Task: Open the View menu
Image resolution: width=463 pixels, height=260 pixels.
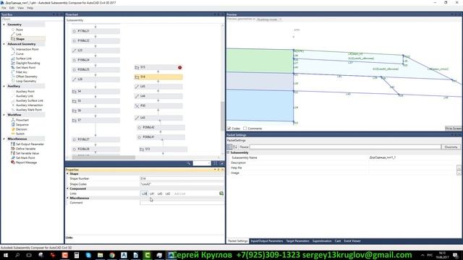Action: click(x=21, y=8)
